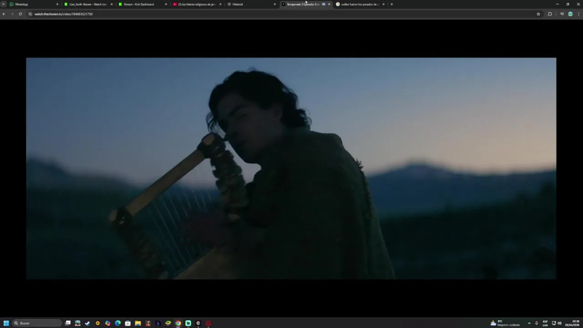Viewport: 583px width, 328px height.
Task: Open File Explorer from the taskbar
Action: [138, 323]
